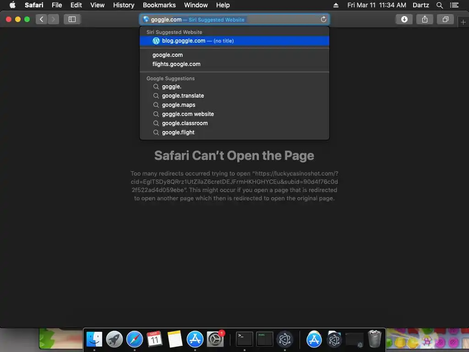
Task: Open the Safari menu
Action: pos(34,5)
